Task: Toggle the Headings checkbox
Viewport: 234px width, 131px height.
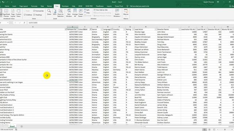Action: pos(34,15)
